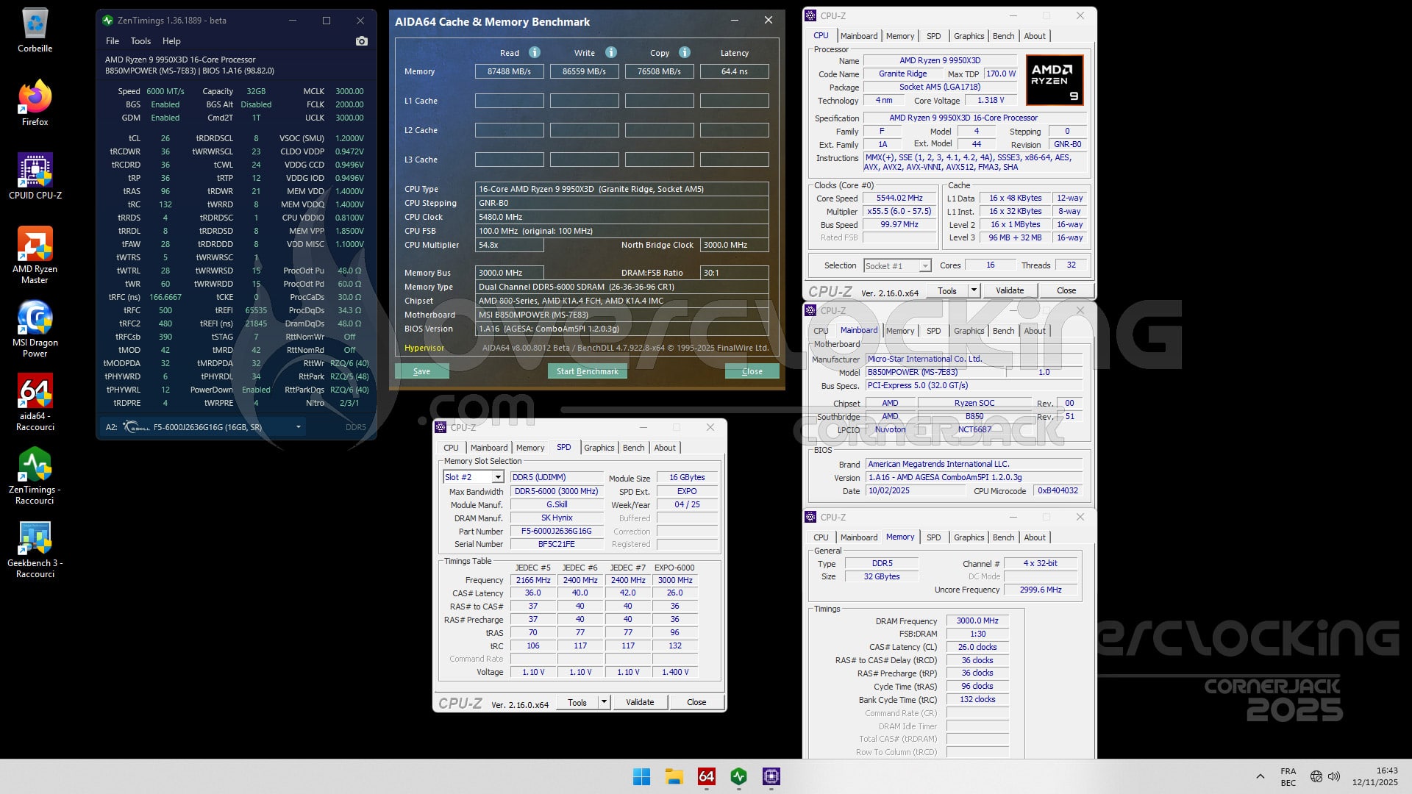Open the CPU tab in the CPU-Z Mainboard window

pyautogui.click(x=821, y=331)
